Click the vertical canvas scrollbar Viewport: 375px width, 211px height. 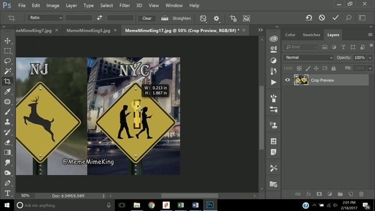(x=262, y=117)
